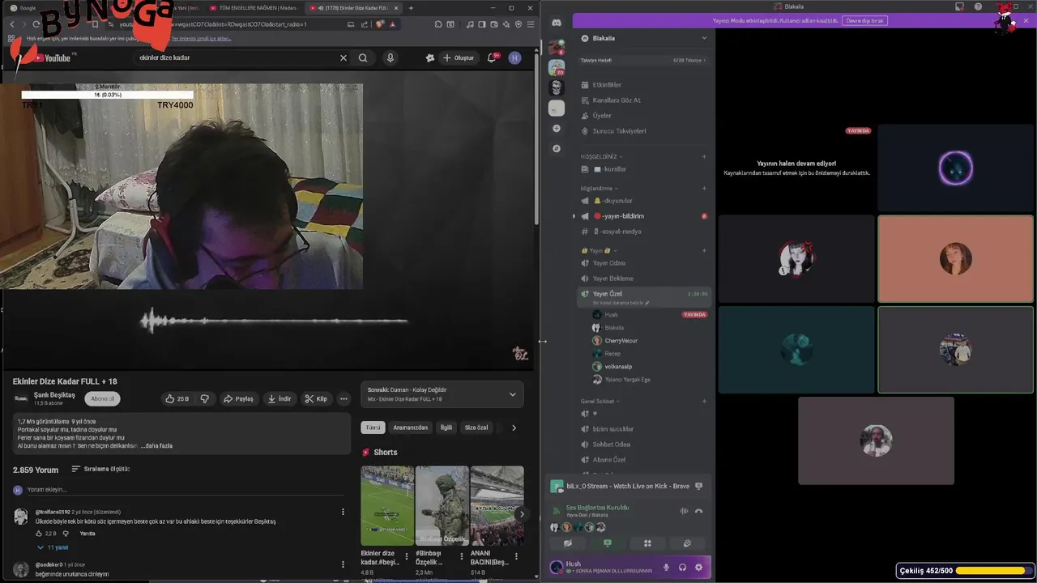Switch to the TÜM ENGELLERE RAĞMEN browser tab
Viewport: 1037px width, 583px height.
coord(252,8)
